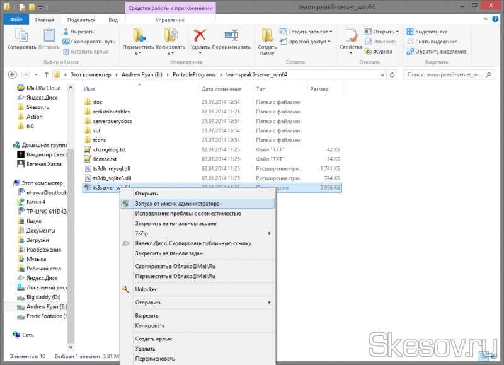Click the Delete (Удалить) red X icon
The image size is (504, 365).
click(x=200, y=35)
